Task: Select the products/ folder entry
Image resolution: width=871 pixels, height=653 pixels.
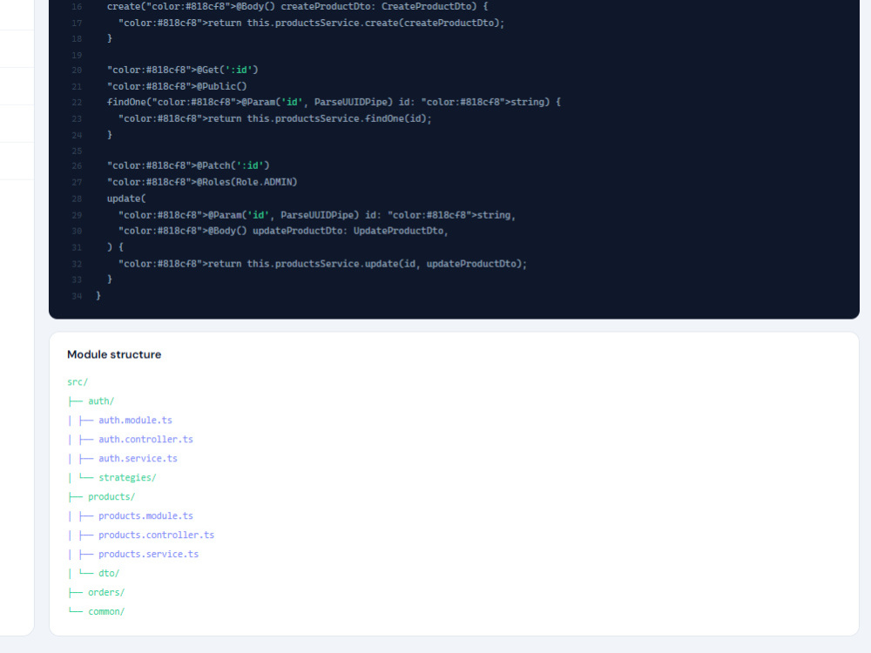Action: click(111, 497)
